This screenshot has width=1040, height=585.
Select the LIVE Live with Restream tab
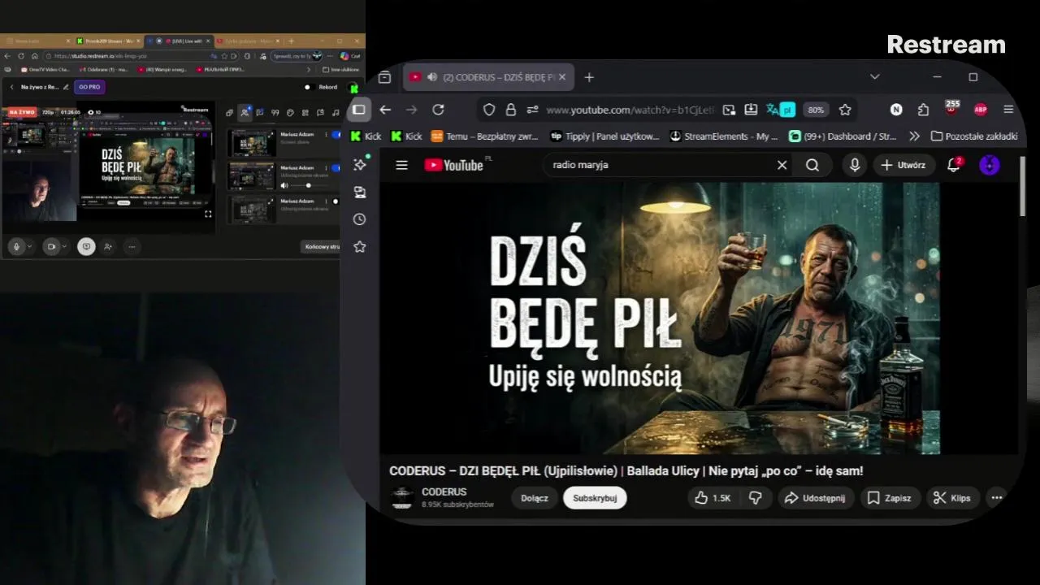coord(179,41)
